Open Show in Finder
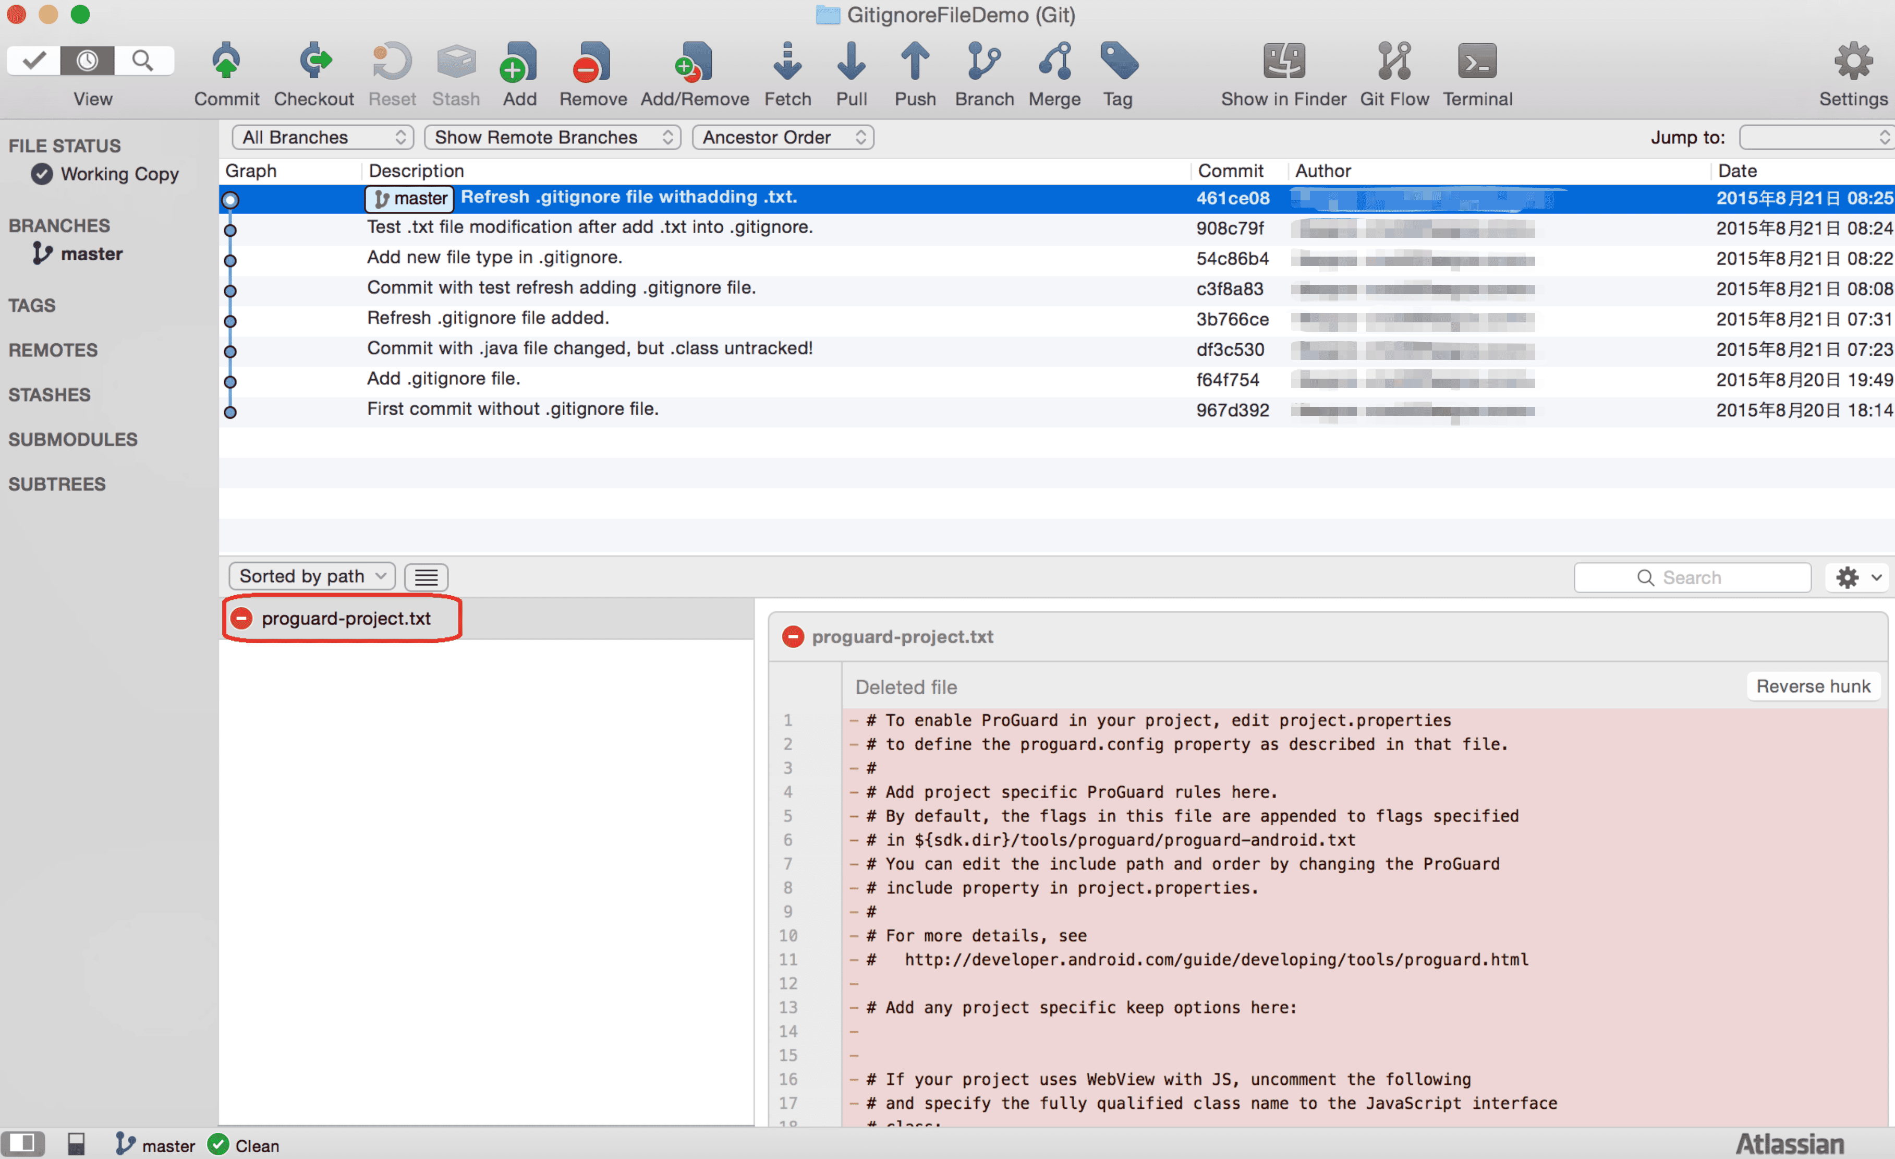 pyautogui.click(x=1284, y=62)
